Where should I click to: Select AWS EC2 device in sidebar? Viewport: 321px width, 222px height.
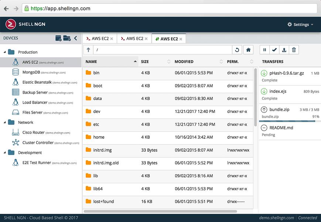tap(41, 62)
